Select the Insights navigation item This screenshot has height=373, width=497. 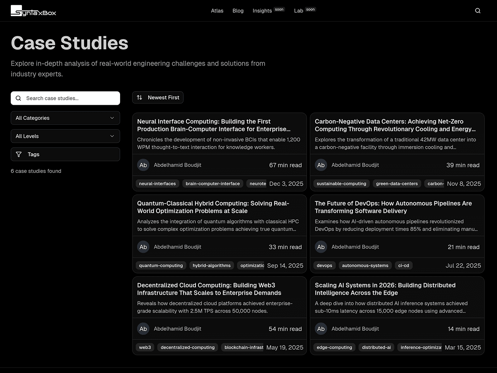262,11
